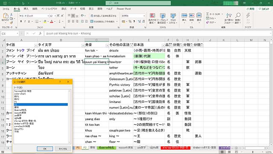Click キャンセル in sheet selection dialog

[x=63, y=149]
